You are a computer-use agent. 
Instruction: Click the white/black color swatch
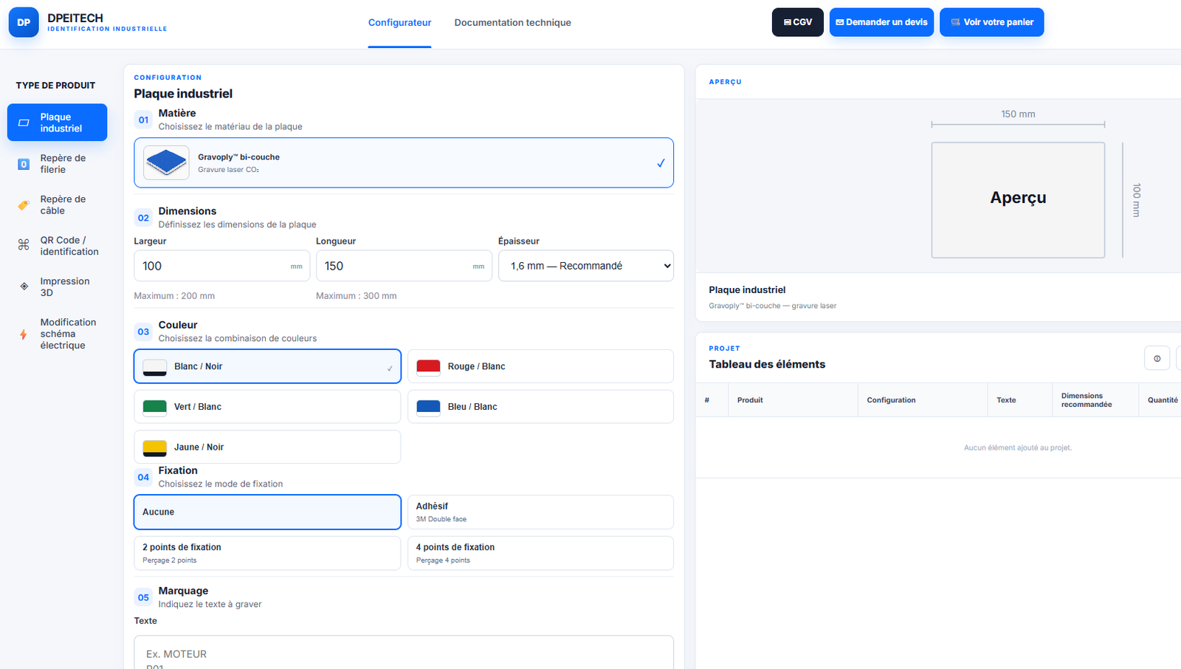[x=154, y=367]
